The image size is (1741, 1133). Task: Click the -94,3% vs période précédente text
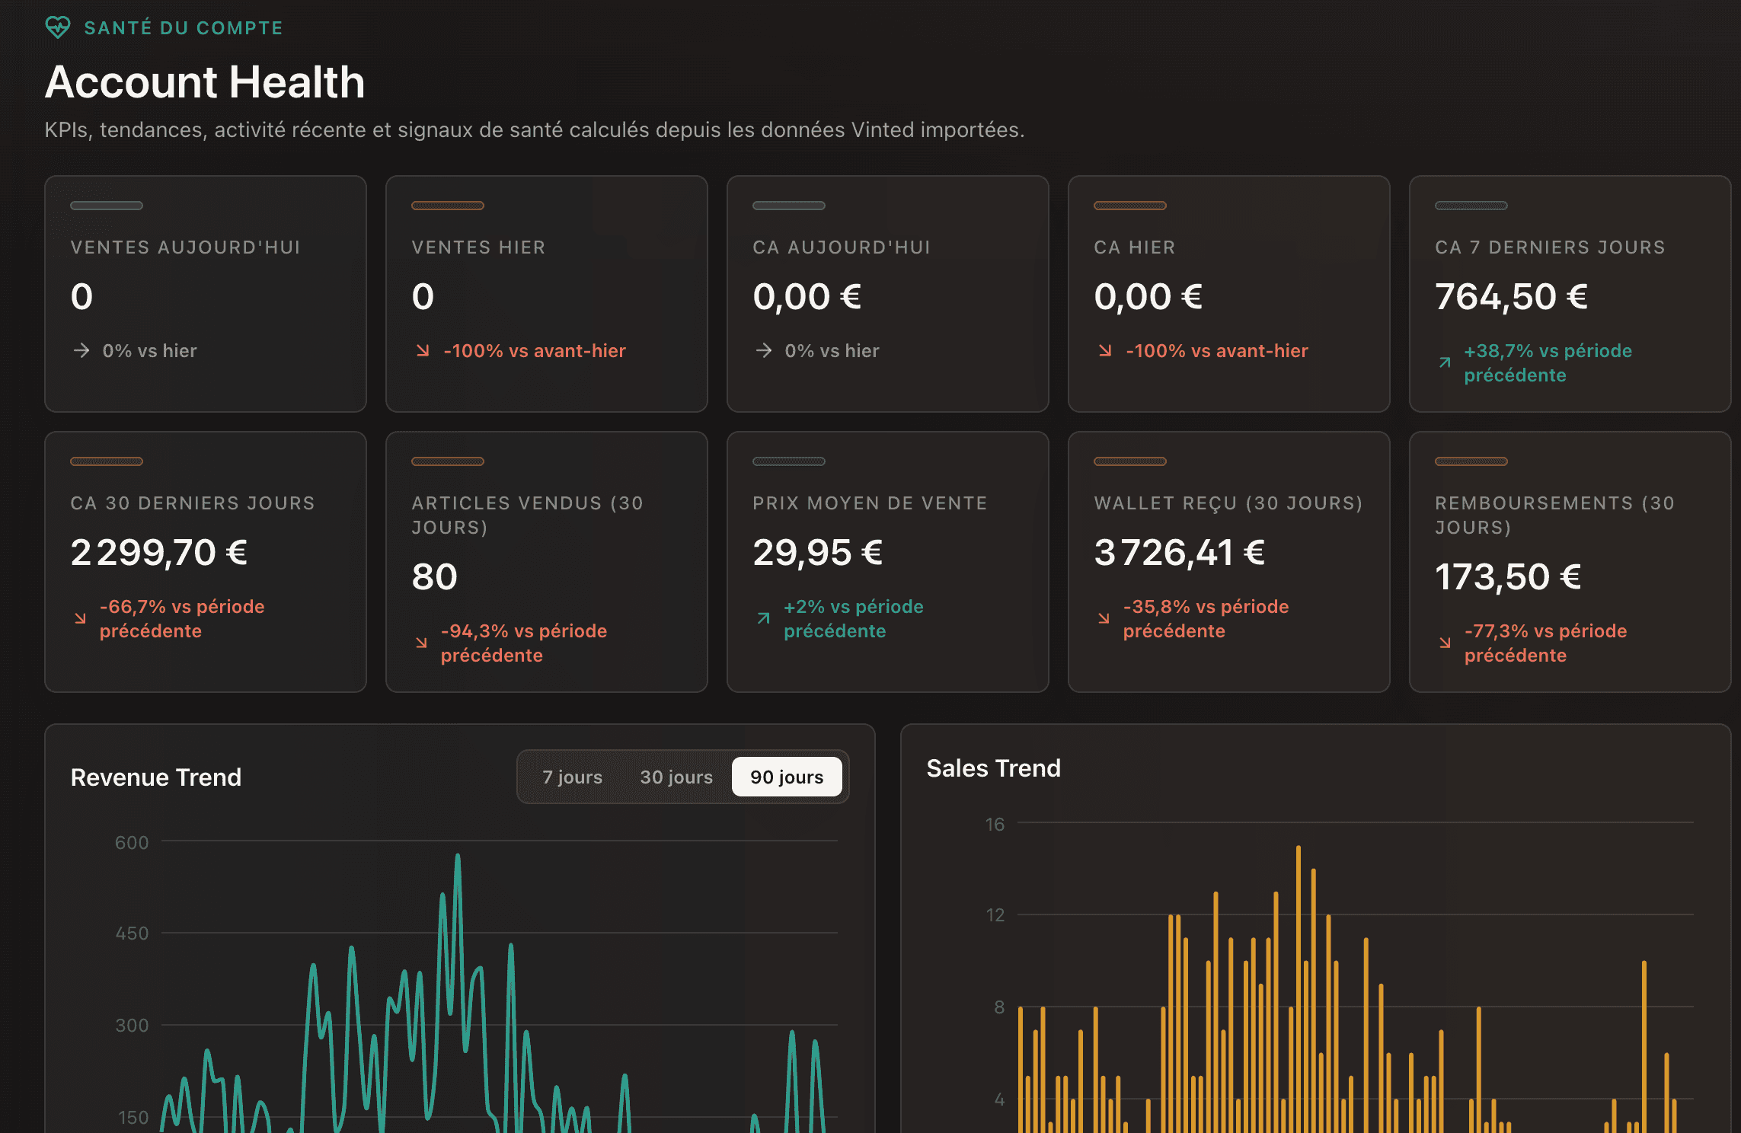tap(524, 643)
